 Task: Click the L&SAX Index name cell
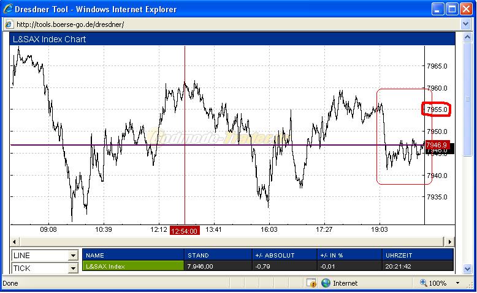tap(133, 266)
